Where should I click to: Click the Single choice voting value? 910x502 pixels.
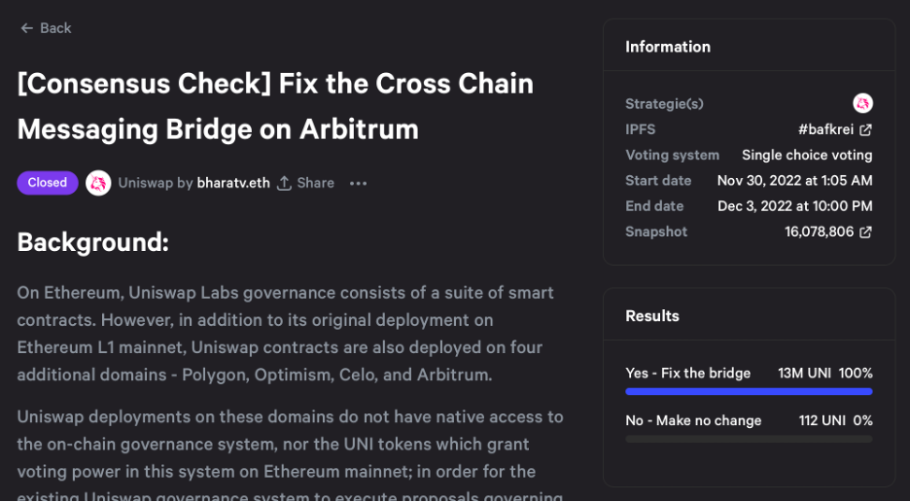807,155
